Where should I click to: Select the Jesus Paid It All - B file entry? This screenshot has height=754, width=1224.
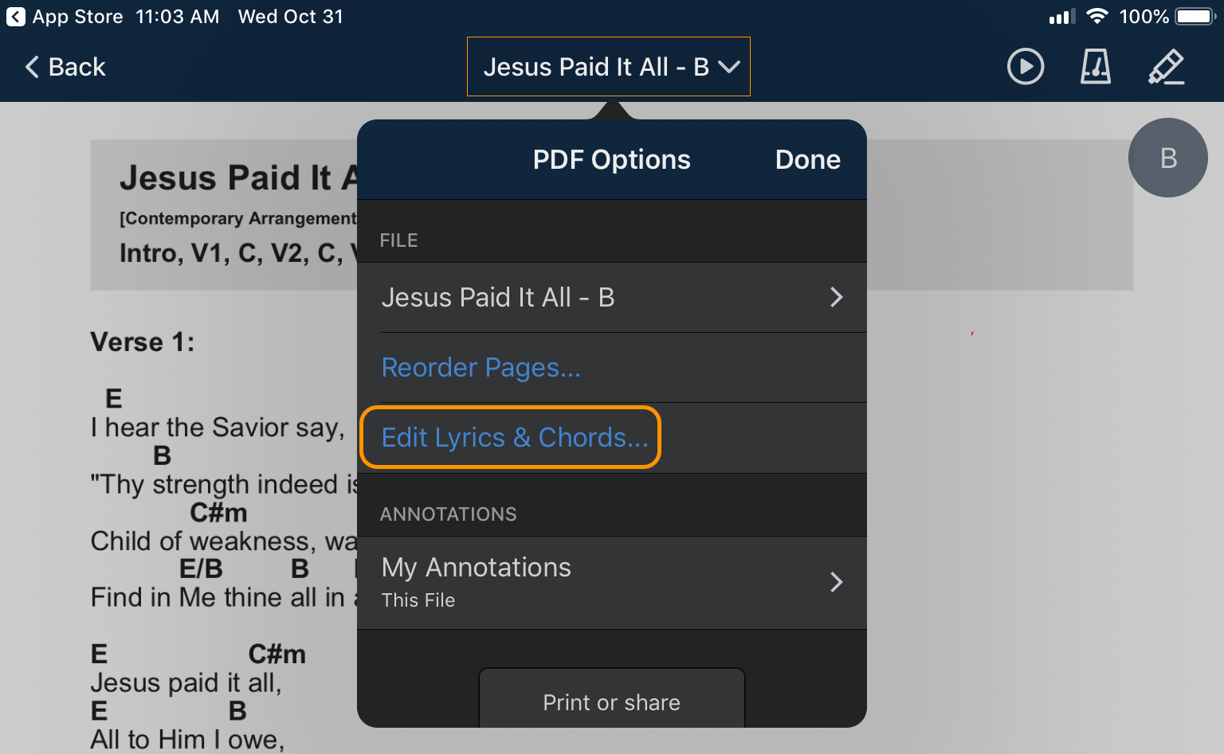click(x=498, y=297)
